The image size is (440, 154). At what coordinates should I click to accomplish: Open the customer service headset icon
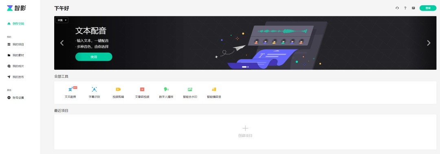(397, 8)
